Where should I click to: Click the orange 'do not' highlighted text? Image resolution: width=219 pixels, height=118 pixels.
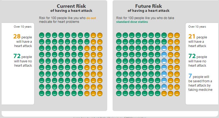(91, 18)
